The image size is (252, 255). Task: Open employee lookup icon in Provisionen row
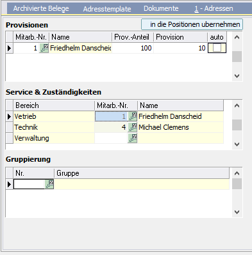(44, 48)
